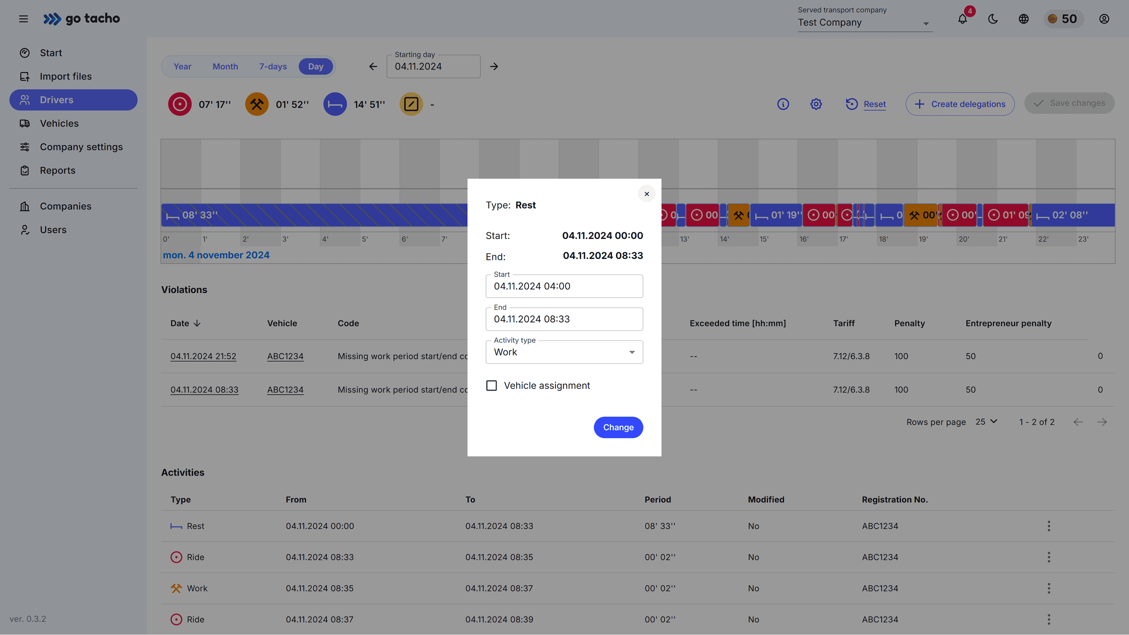
Task: Open chart settings gear icon
Action: 816,104
